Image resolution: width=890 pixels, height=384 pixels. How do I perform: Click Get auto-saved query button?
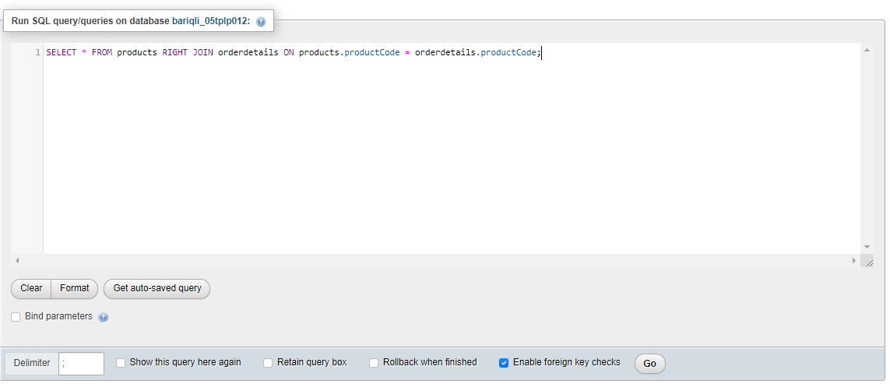coord(157,288)
